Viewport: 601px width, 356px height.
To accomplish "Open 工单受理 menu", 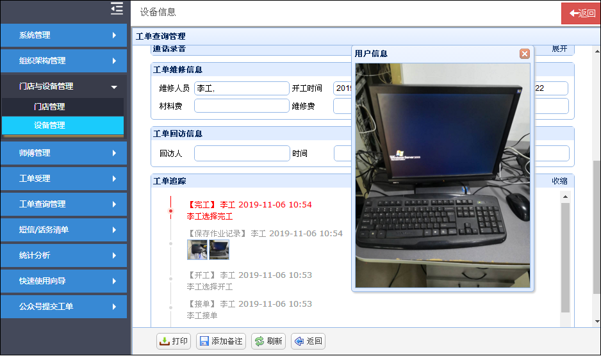I will coord(64,179).
